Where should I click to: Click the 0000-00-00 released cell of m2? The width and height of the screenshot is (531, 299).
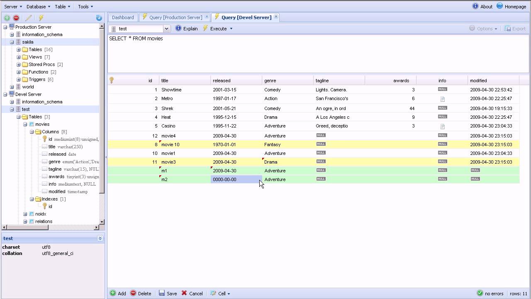236,179
